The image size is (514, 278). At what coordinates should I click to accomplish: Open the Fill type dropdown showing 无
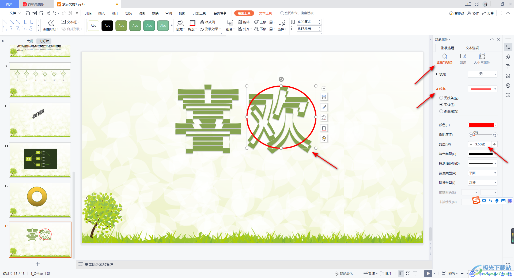482,74
